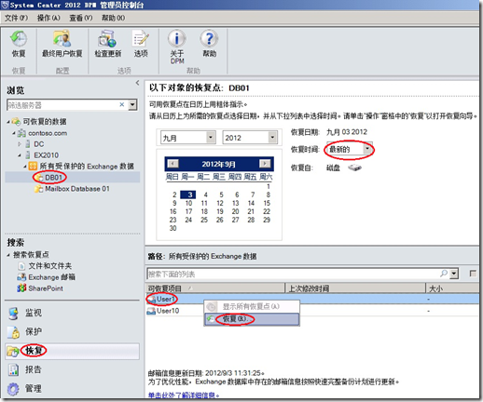
Task: Click the 单击此处了解详细信息 link
Action: (x=184, y=395)
